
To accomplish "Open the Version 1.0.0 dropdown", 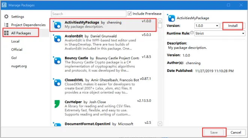I will [207, 25].
